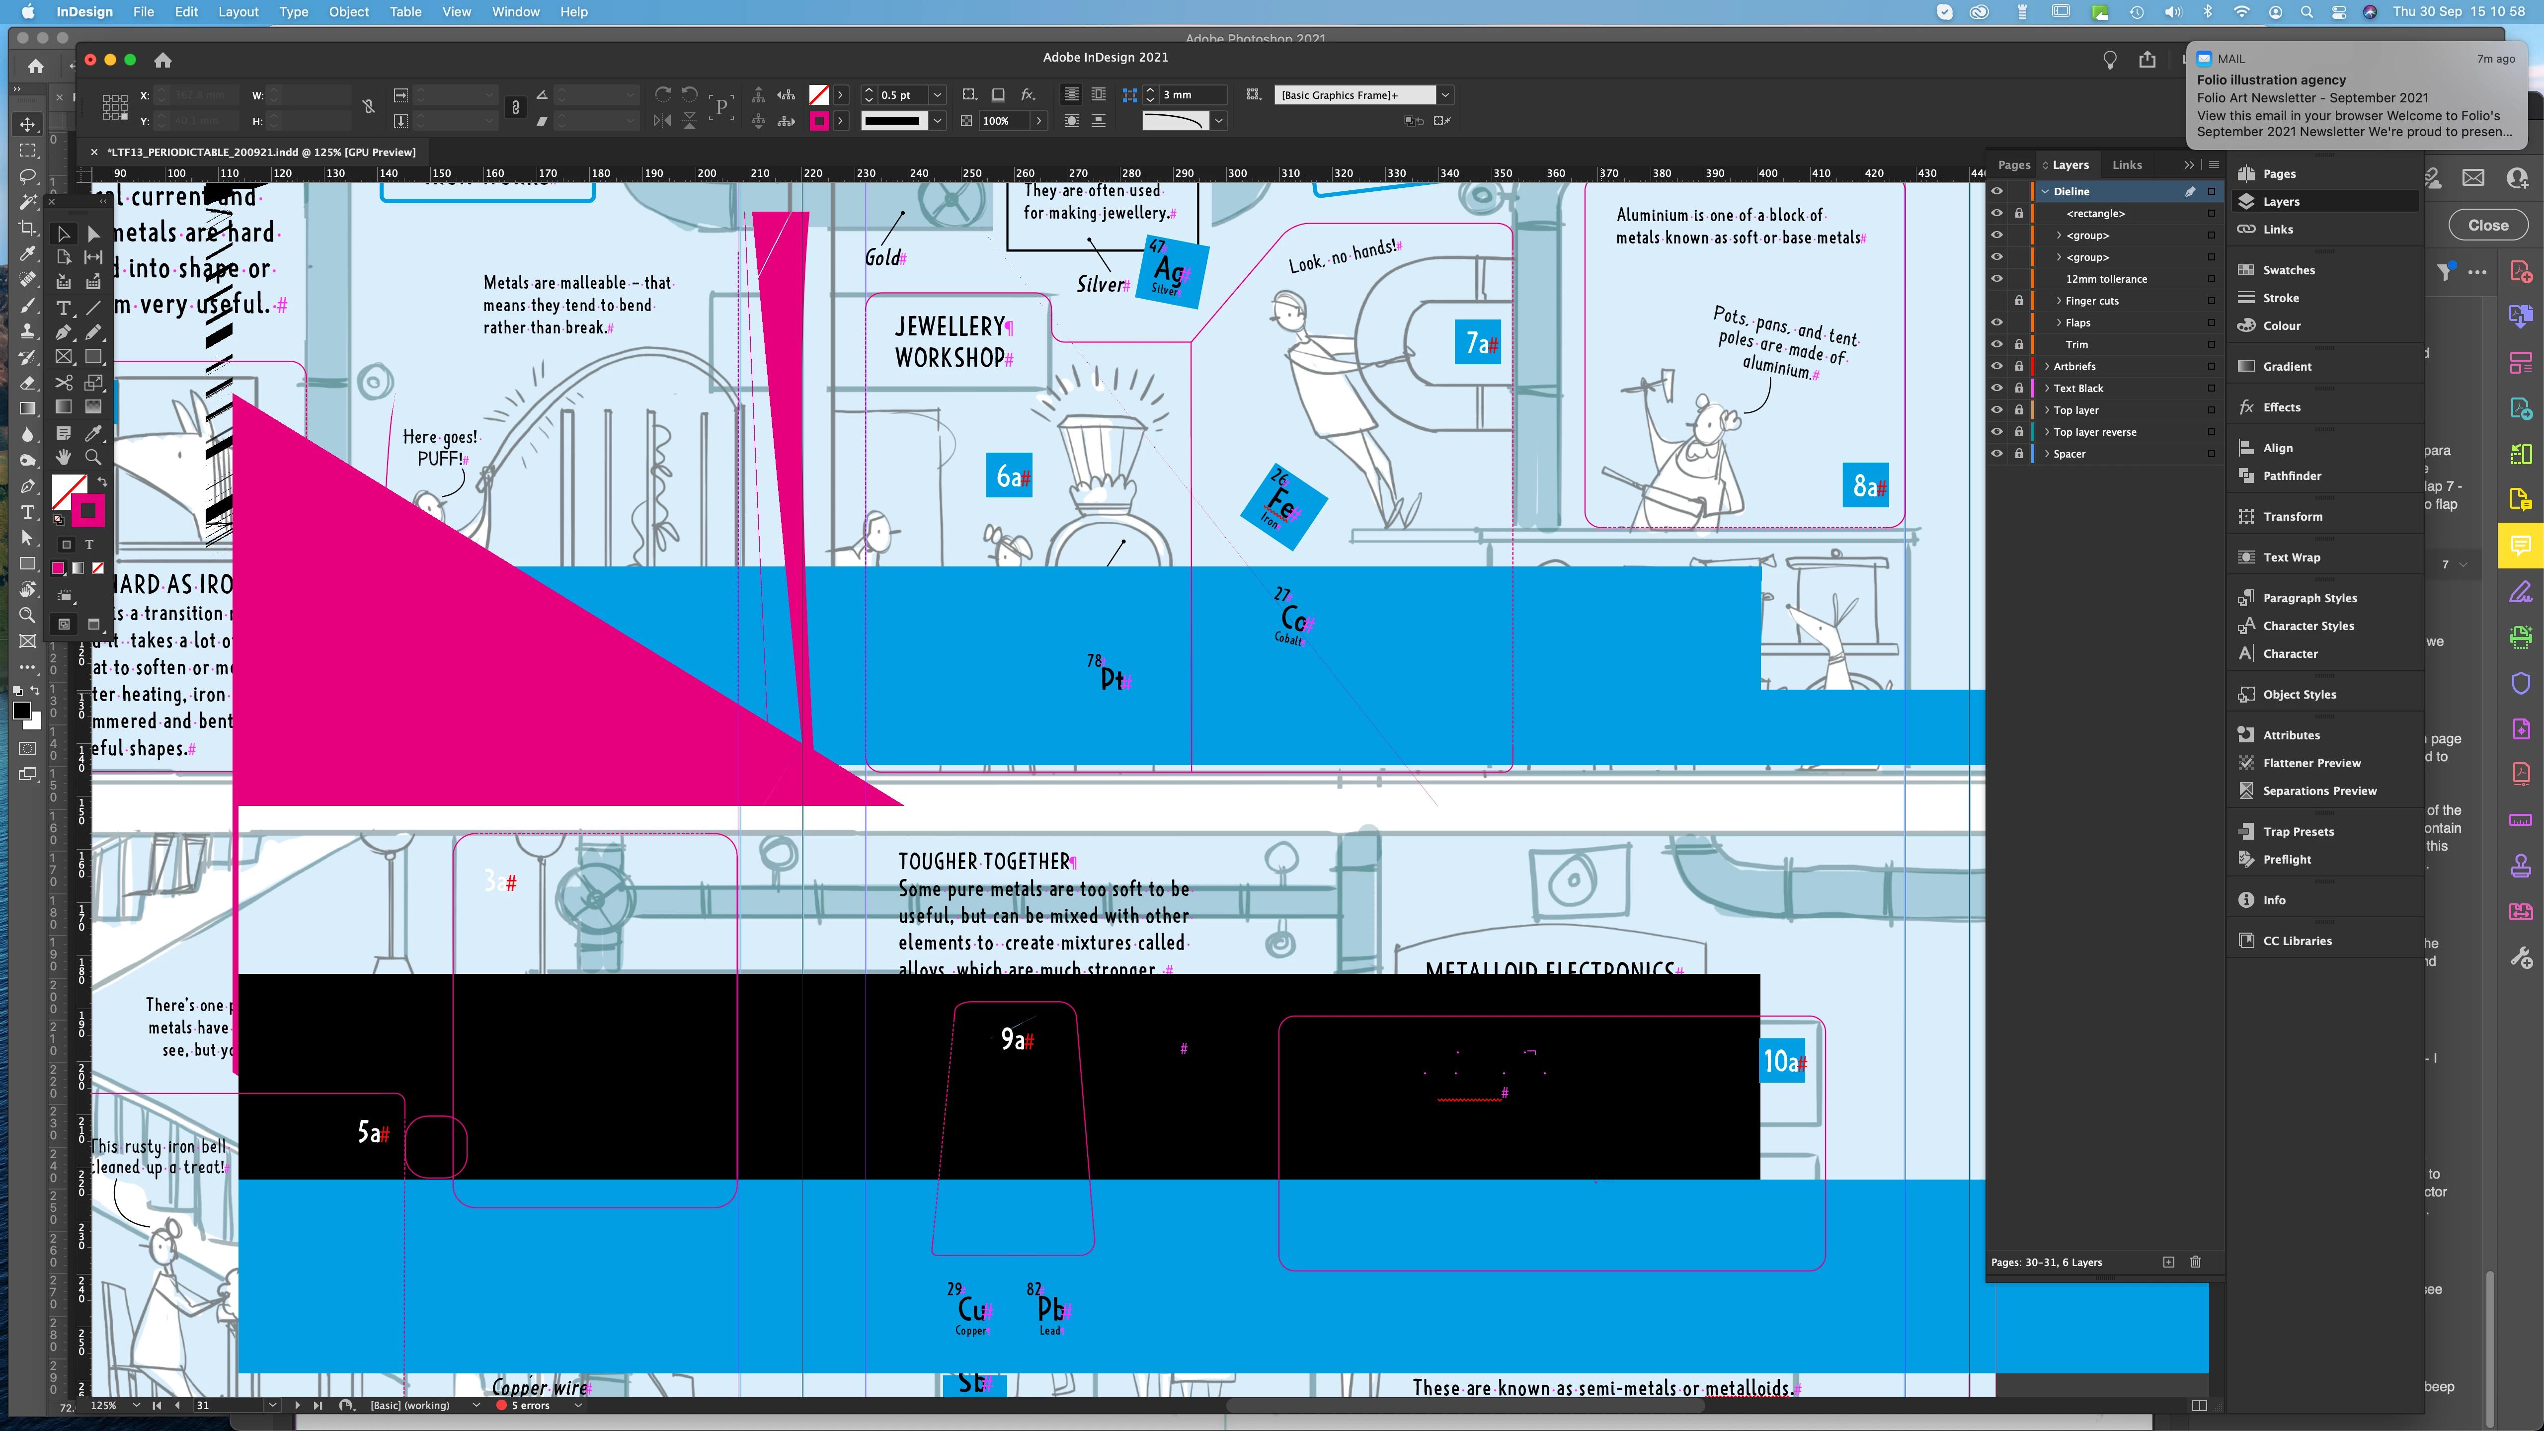
Task: Click the Swap Fill and Stroke arrow
Action: point(102,481)
